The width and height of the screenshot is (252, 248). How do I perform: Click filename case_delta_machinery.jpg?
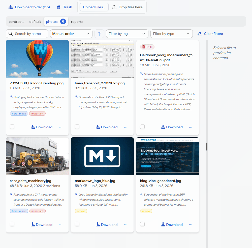pos(30,181)
